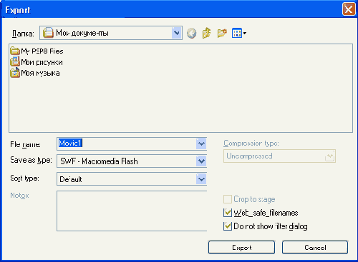
Task: Open the Save as type dropdown
Action: pos(201,161)
